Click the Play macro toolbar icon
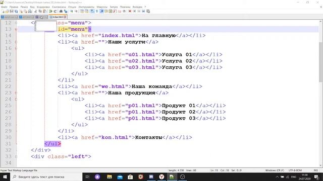This screenshot has width=323, height=181. tap(139, 11)
